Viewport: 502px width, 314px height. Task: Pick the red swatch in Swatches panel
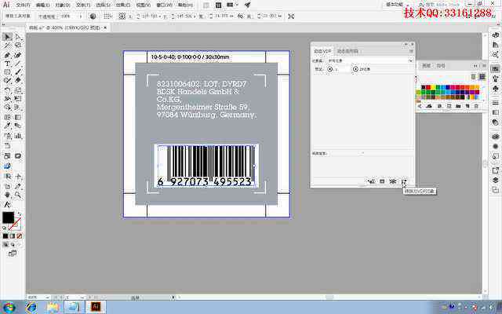[x=428, y=87]
